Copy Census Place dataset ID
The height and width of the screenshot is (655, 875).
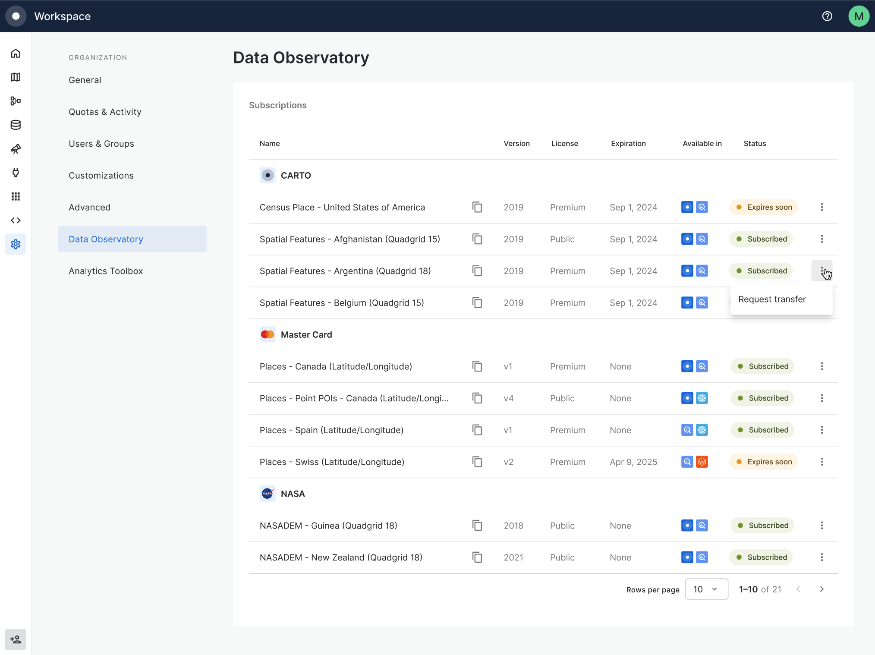477,207
